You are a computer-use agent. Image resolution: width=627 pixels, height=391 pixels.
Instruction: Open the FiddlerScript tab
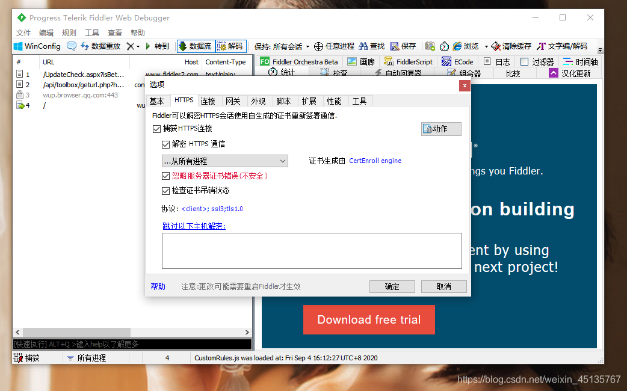(409, 61)
